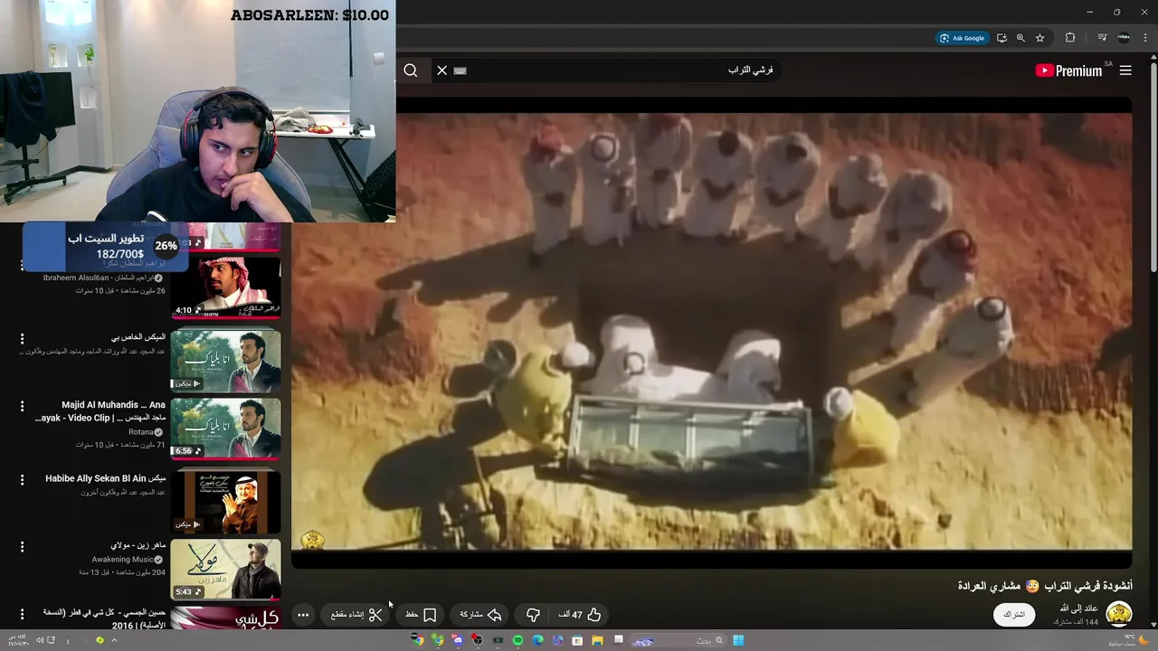Go to YouTube Premium home logo
The width and height of the screenshot is (1158, 651).
(1068, 71)
